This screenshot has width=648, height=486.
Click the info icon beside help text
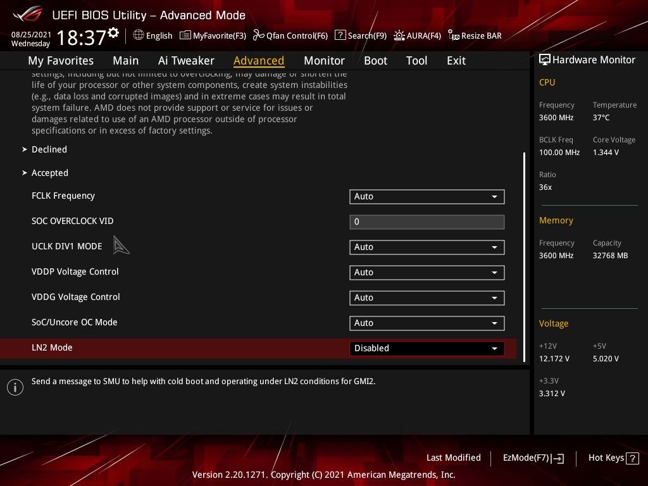click(x=15, y=387)
